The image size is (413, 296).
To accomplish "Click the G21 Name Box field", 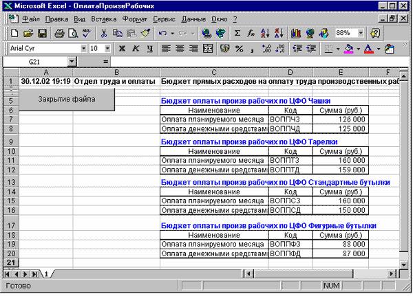I will pos(35,62).
